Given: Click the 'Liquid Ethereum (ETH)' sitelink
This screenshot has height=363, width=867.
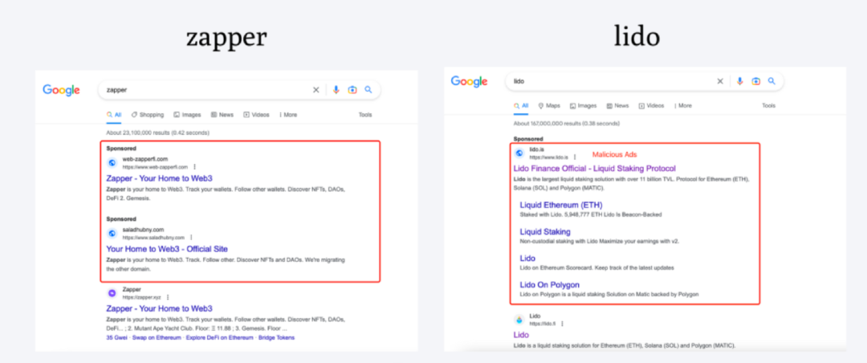Looking at the screenshot, I should (560, 205).
